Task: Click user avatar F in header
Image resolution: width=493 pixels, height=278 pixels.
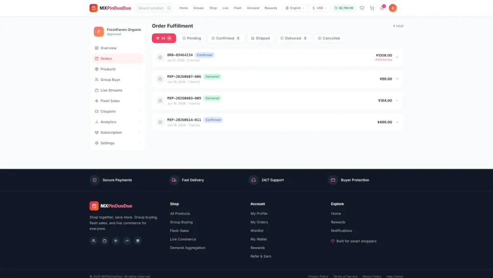Action: click(x=393, y=8)
